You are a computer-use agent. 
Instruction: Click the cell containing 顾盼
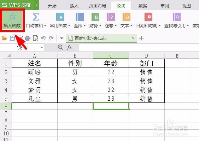pos(35,72)
